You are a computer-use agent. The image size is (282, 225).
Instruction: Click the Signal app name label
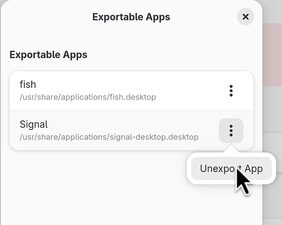34,124
